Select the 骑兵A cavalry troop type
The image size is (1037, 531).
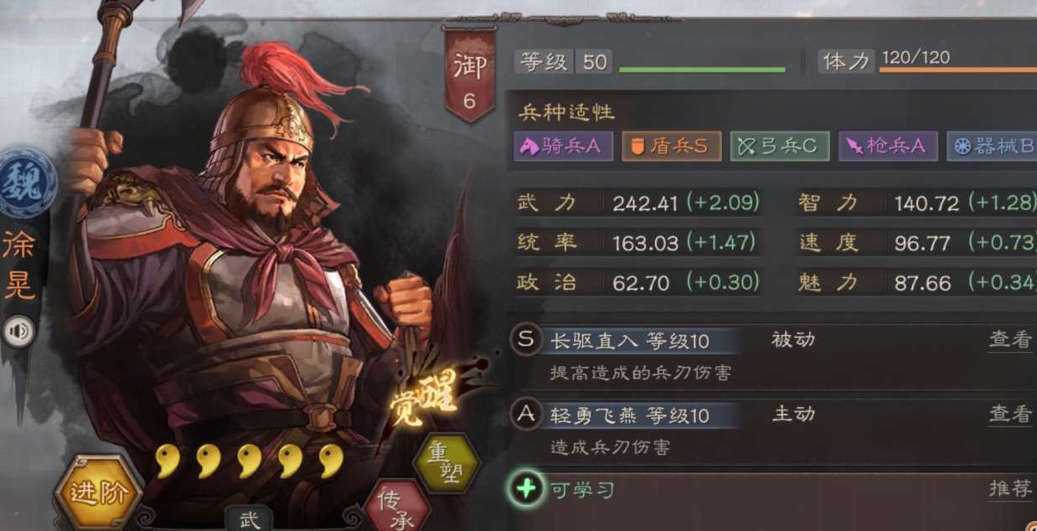(563, 146)
